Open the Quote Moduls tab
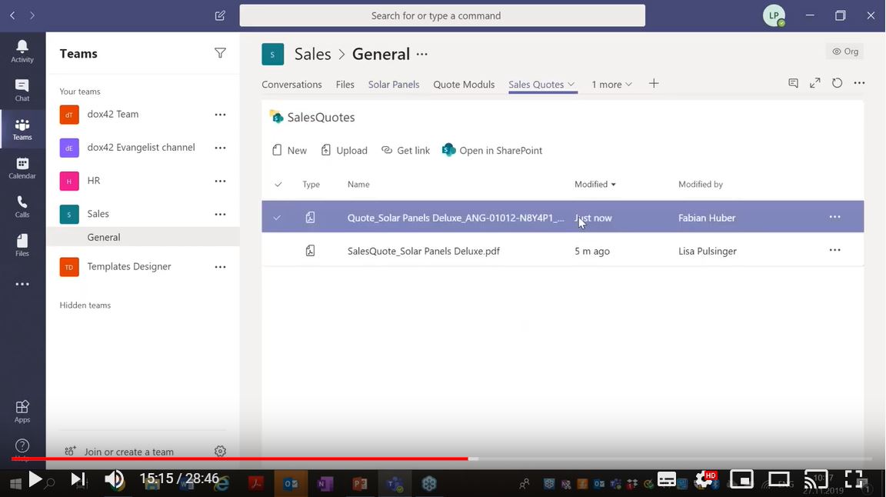This screenshot has width=886, height=497. point(464,85)
